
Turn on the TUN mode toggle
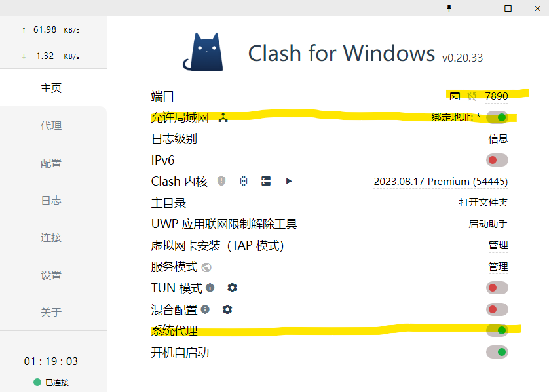pyautogui.click(x=497, y=288)
